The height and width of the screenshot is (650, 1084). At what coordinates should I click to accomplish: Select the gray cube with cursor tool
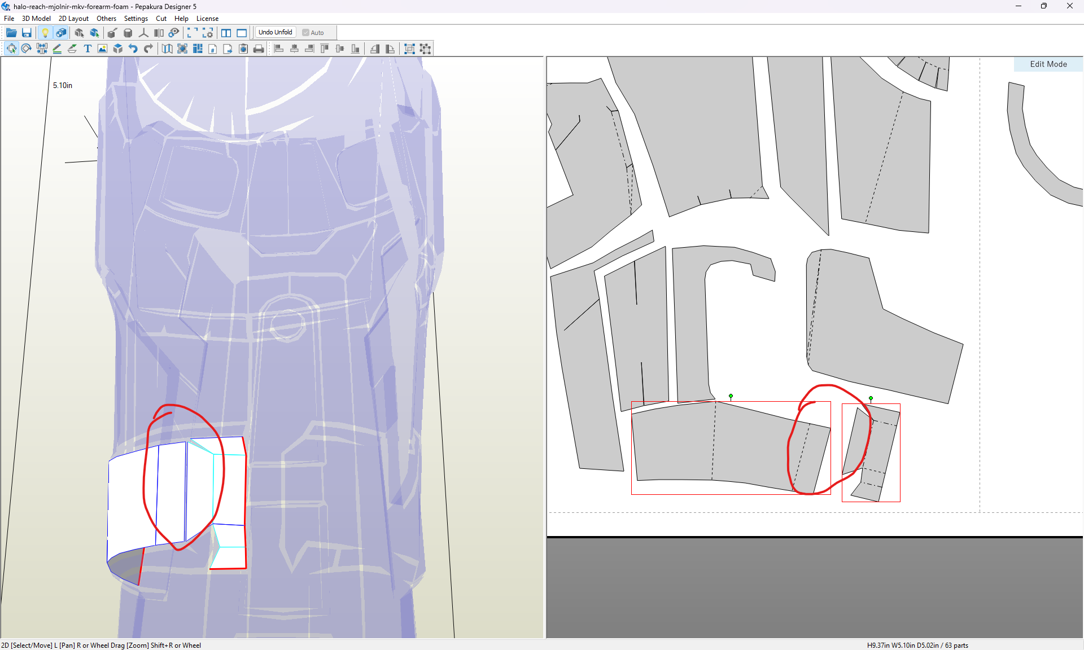point(79,33)
